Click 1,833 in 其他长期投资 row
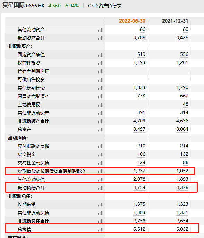The image size is (204, 238). 139,88
